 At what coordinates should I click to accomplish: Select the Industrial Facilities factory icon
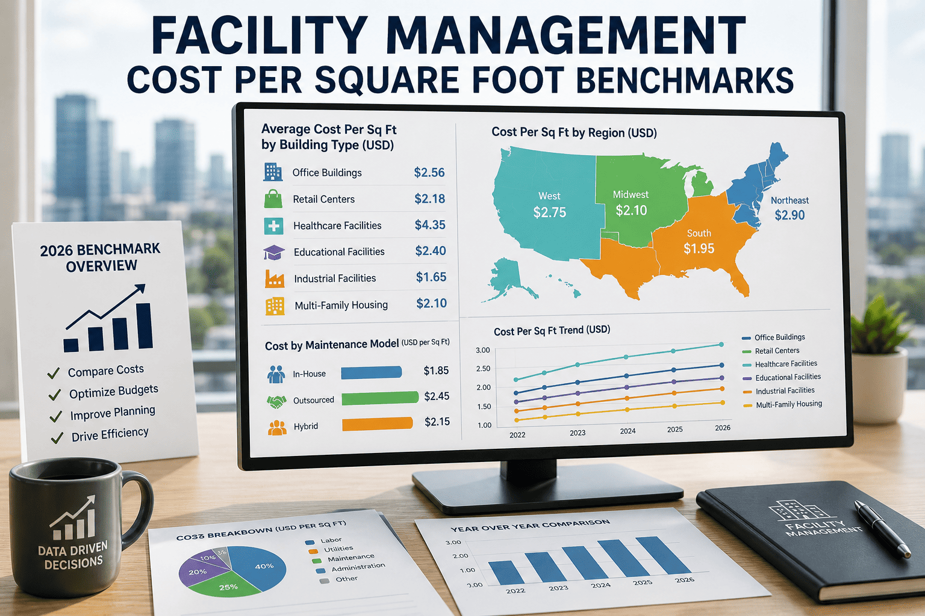275,279
